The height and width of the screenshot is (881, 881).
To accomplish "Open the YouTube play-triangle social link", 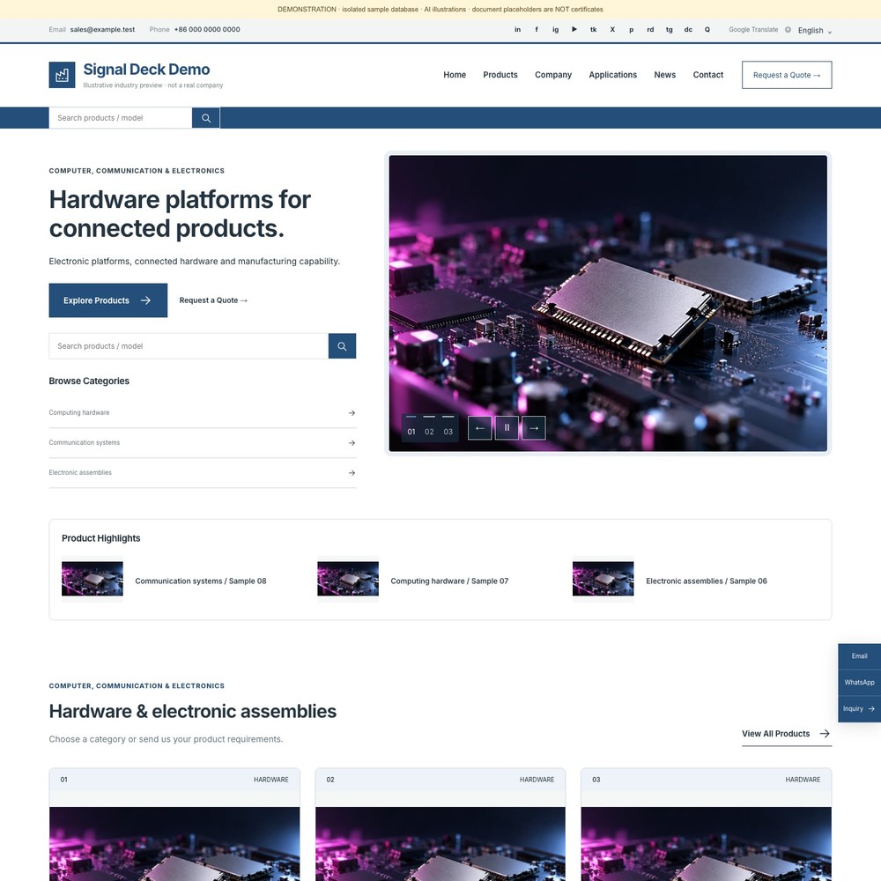I will coord(574,30).
